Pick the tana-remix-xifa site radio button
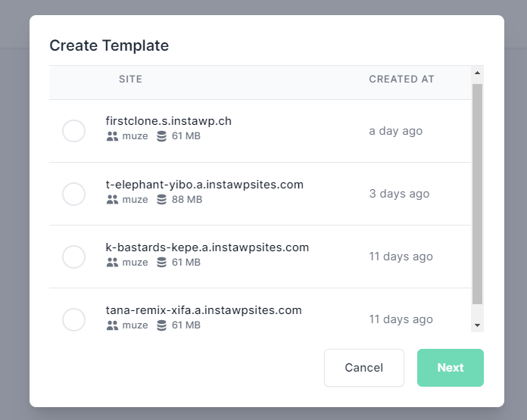Viewport: 527px width, 420px height. (x=73, y=319)
